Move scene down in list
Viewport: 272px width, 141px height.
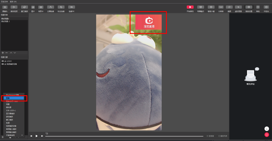coord(15,53)
